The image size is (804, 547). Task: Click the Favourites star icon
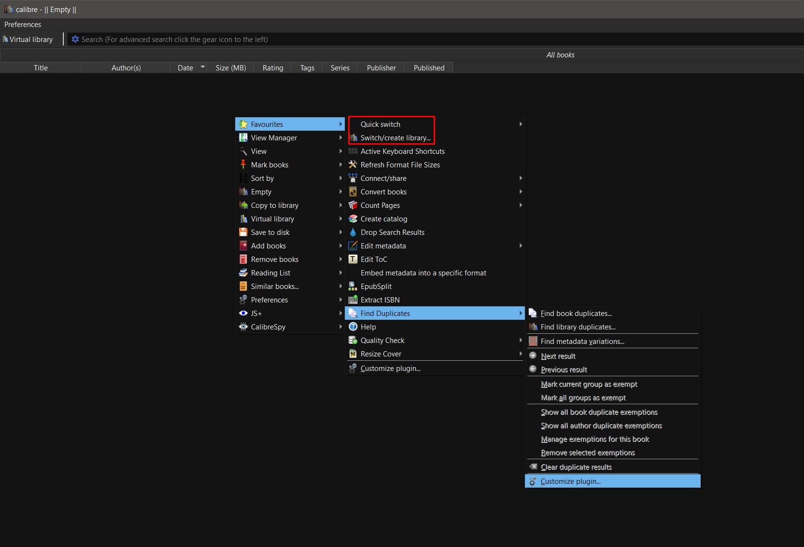coord(243,124)
